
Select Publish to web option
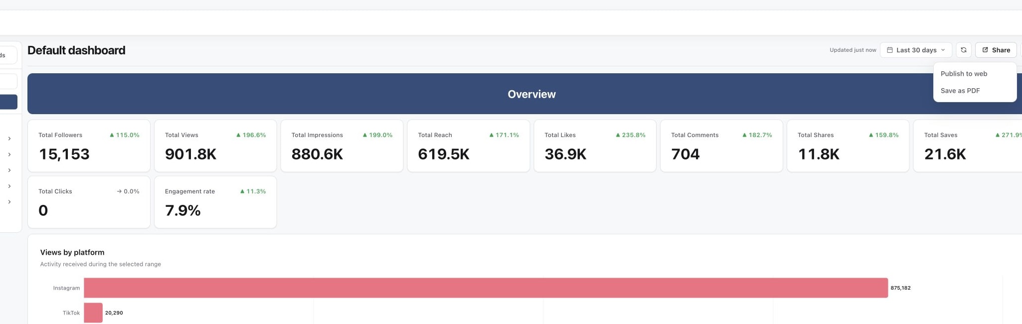tap(964, 74)
